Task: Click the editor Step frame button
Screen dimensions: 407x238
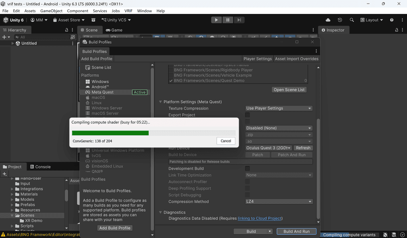Action: 239,20
